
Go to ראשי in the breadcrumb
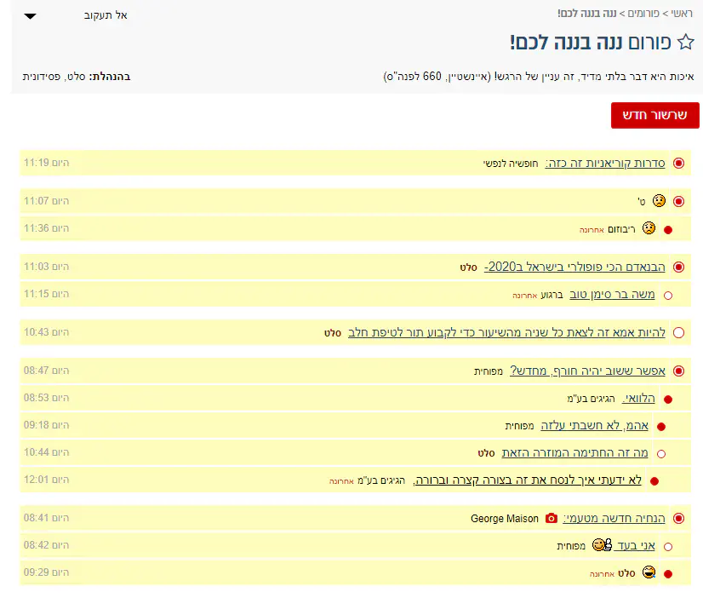tap(679, 14)
